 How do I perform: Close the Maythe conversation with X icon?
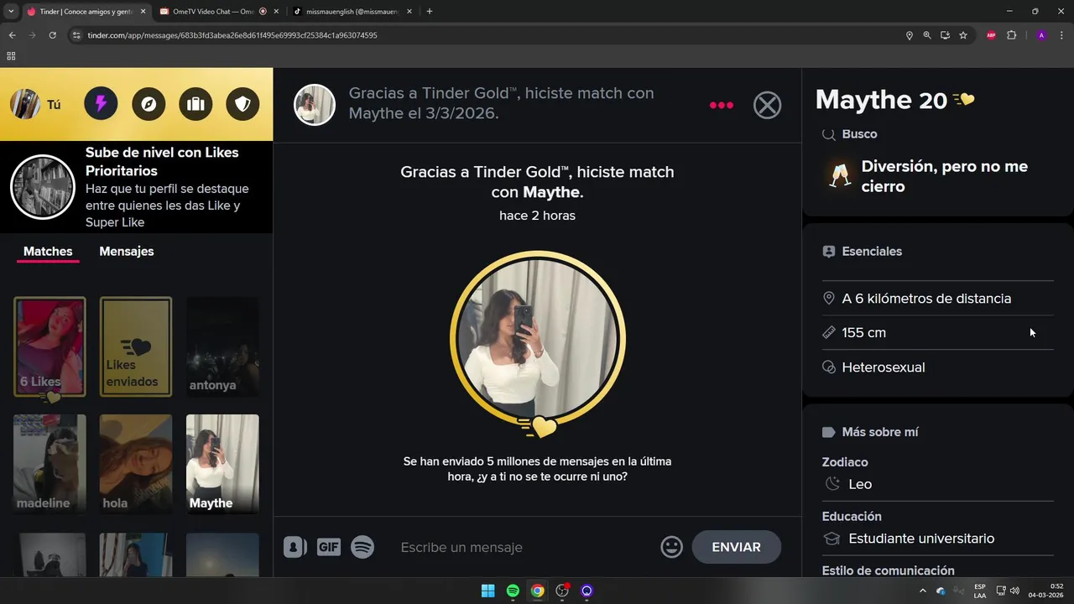tap(767, 105)
